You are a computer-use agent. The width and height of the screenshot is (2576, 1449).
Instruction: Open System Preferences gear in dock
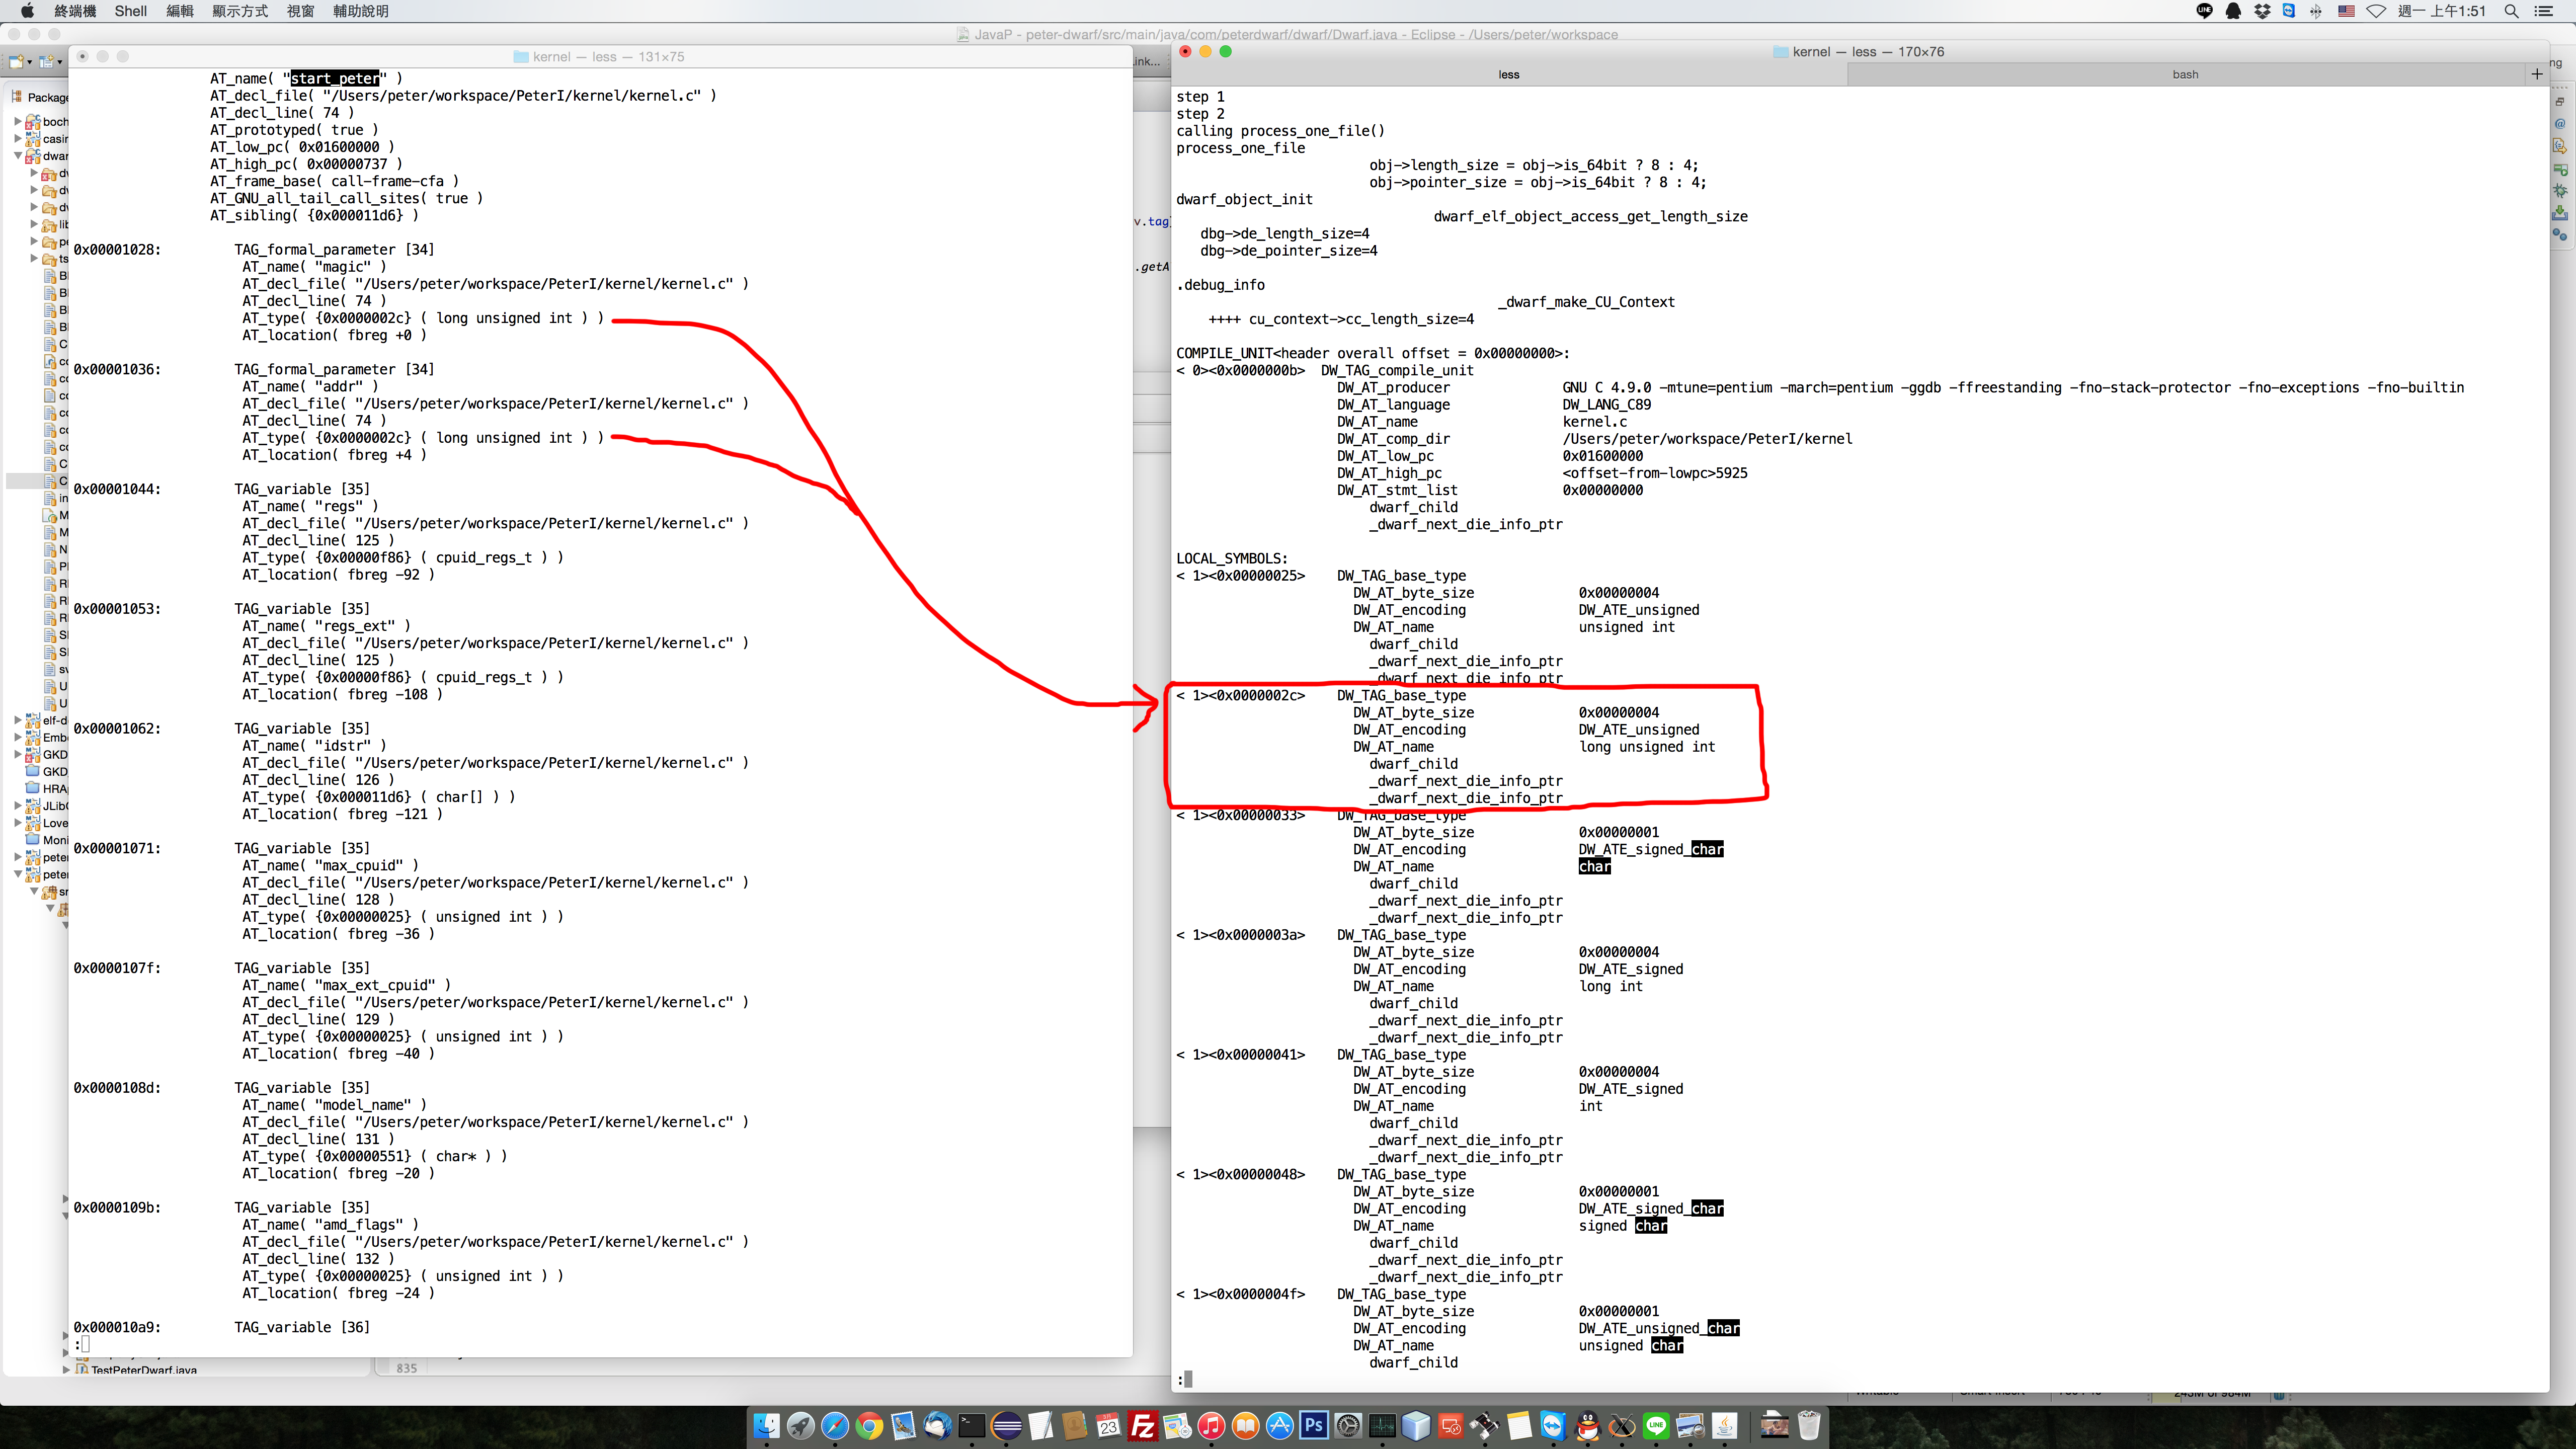pyautogui.click(x=1348, y=1425)
